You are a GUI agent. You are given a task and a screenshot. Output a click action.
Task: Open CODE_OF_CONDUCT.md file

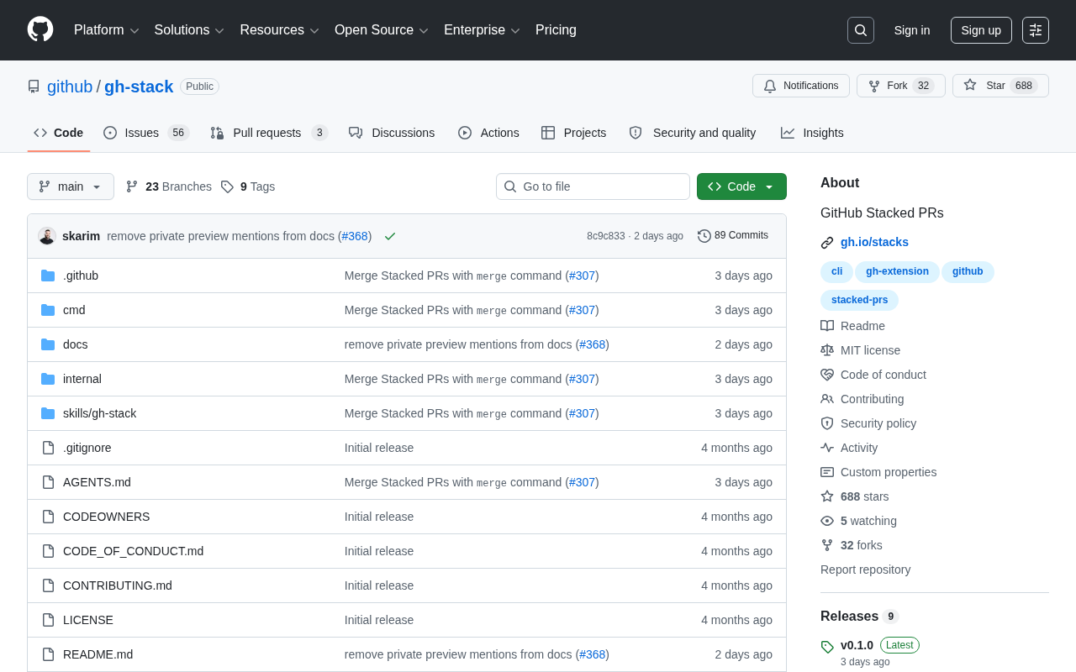133,551
